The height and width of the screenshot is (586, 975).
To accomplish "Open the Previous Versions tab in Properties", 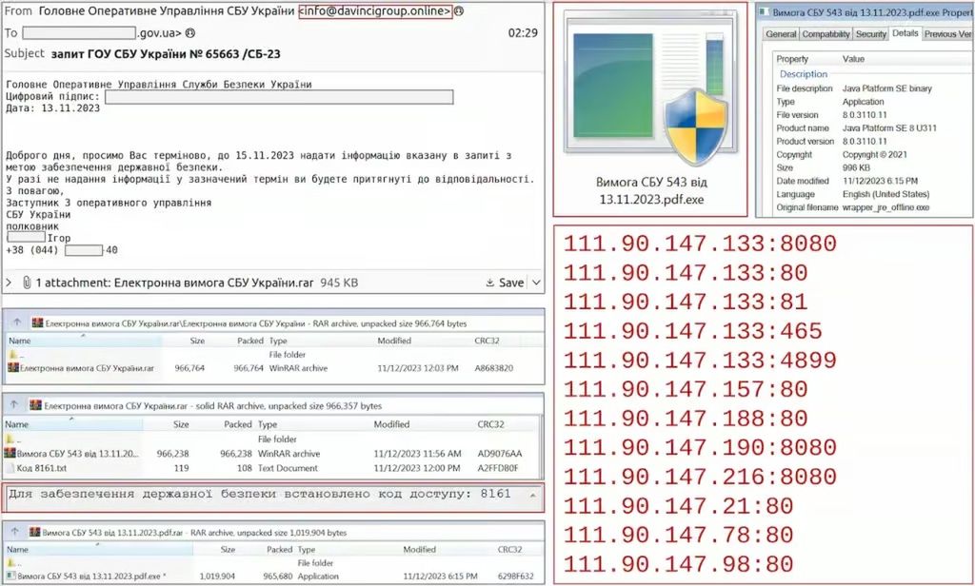I will [947, 34].
